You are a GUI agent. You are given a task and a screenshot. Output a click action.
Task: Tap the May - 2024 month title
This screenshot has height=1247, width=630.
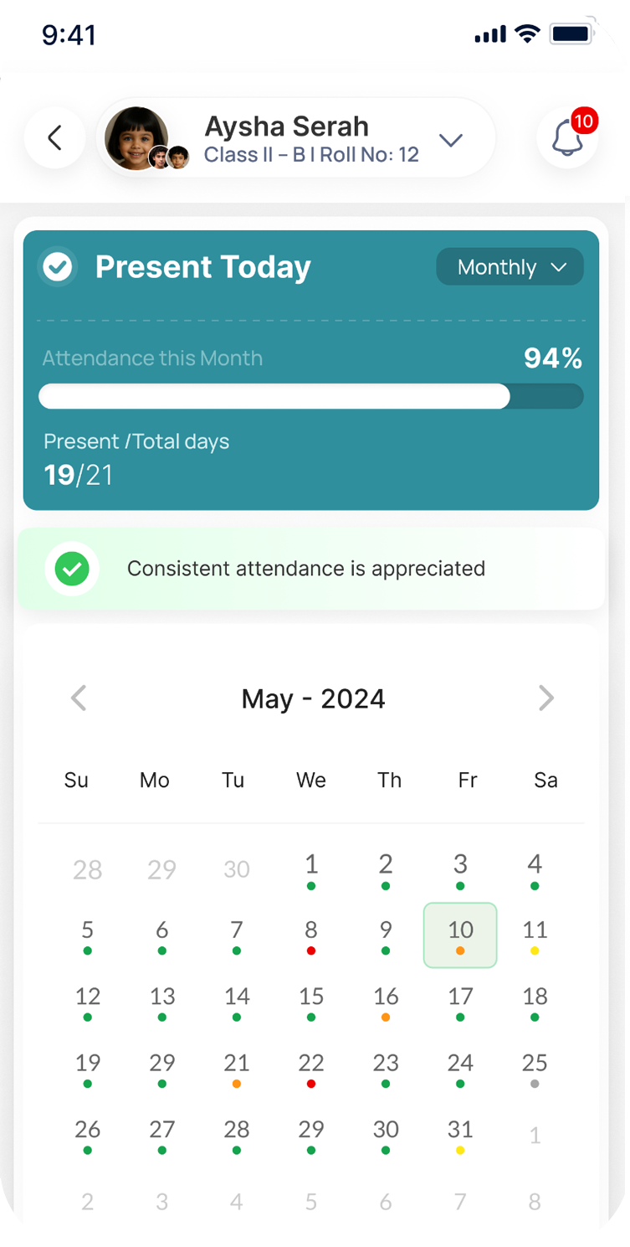point(313,698)
